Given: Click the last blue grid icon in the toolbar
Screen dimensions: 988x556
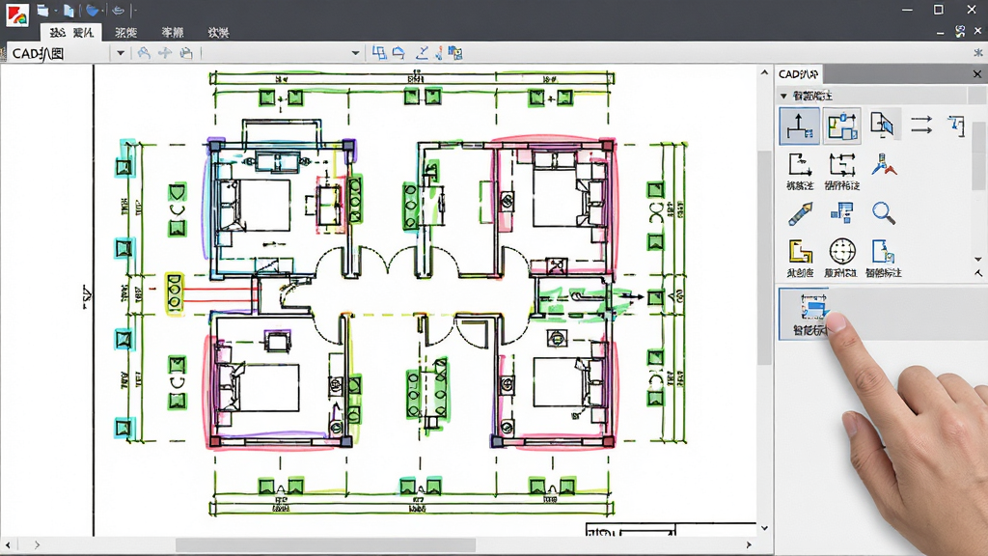Looking at the screenshot, I should point(455,53).
